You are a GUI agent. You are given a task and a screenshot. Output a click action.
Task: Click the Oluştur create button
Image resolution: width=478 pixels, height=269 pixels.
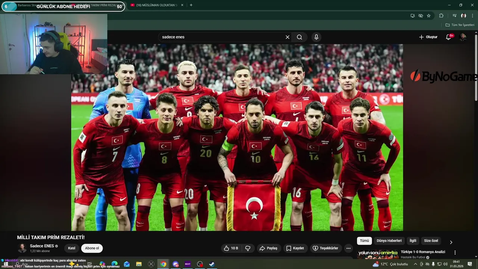(x=428, y=37)
